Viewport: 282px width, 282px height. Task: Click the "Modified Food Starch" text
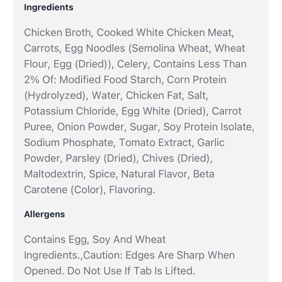111,80
